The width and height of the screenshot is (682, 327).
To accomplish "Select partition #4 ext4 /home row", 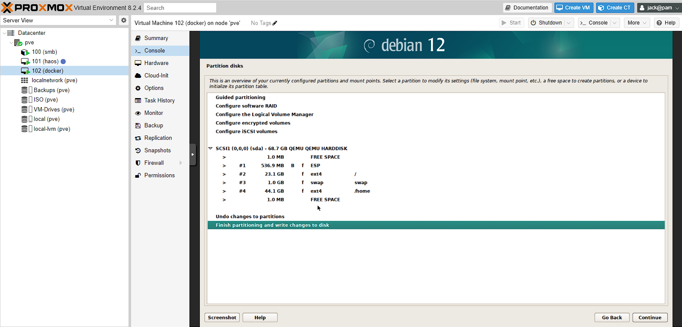I will 436,191.
